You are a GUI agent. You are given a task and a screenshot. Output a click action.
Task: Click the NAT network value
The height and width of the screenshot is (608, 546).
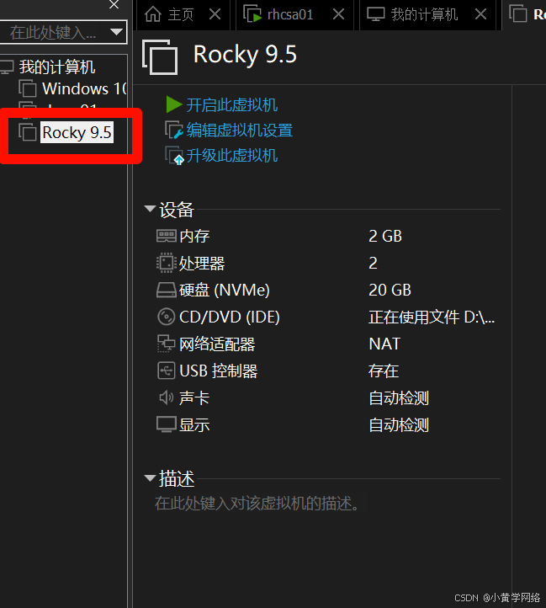point(384,344)
